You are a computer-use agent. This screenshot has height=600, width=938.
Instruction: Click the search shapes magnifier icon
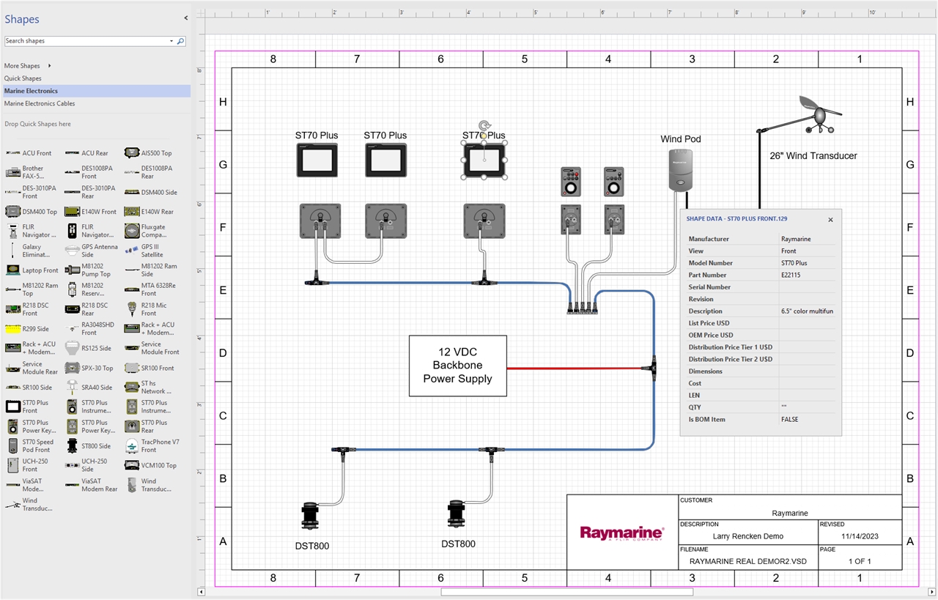pos(180,41)
